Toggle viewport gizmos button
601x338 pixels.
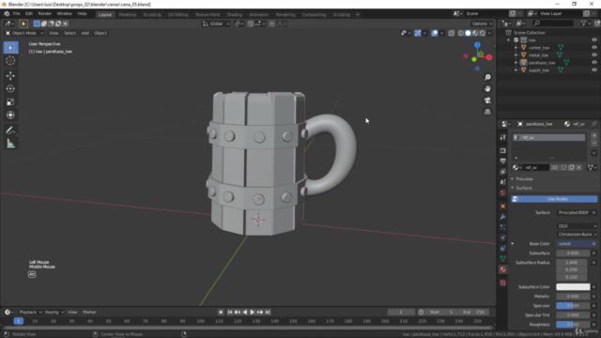[417, 34]
